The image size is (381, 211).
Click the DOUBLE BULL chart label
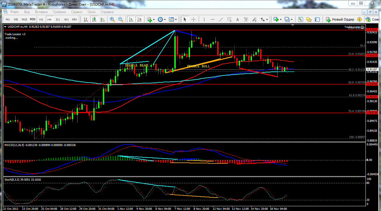[x=198, y=66]
